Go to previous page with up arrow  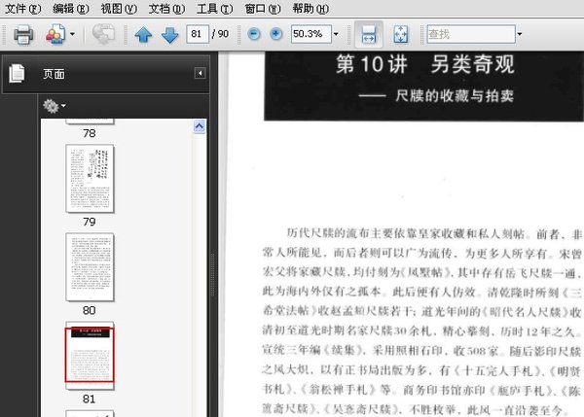tap(143, 35)
